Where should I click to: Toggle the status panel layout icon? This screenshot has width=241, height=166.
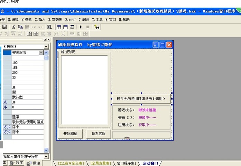point(65,27)
